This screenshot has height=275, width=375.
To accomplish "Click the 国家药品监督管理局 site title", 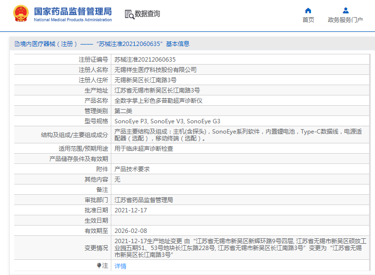I will tap(73, 11).
